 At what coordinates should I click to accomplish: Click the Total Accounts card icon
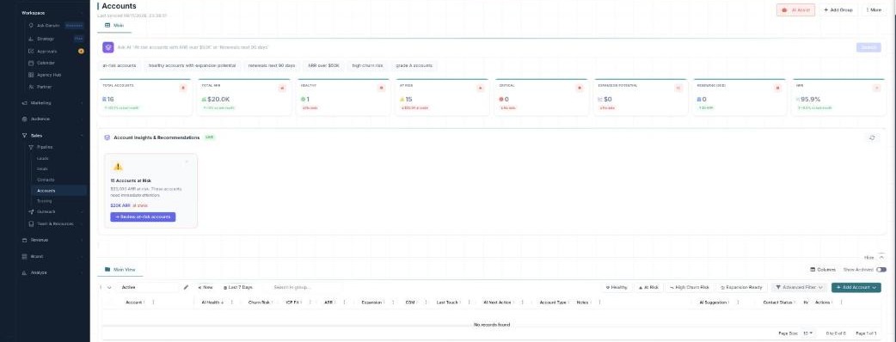coord(183,88)
